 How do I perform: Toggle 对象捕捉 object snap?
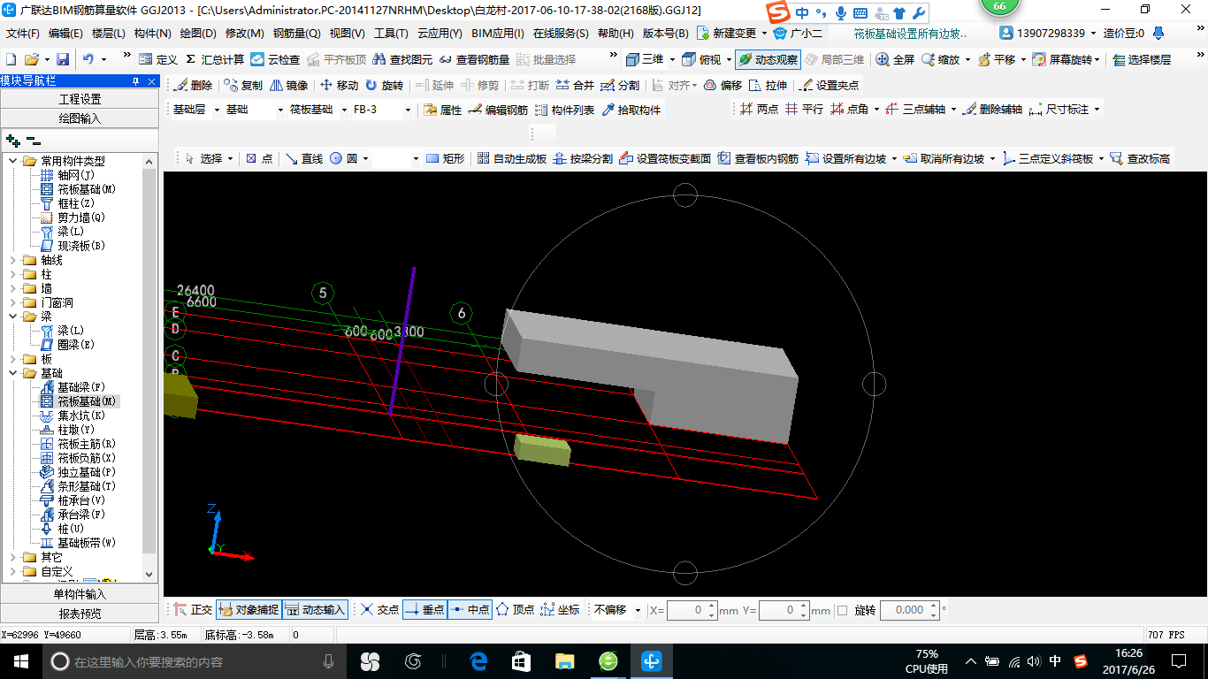(248, 609)
